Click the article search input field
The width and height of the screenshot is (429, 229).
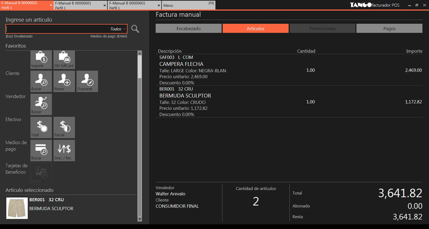57,29
